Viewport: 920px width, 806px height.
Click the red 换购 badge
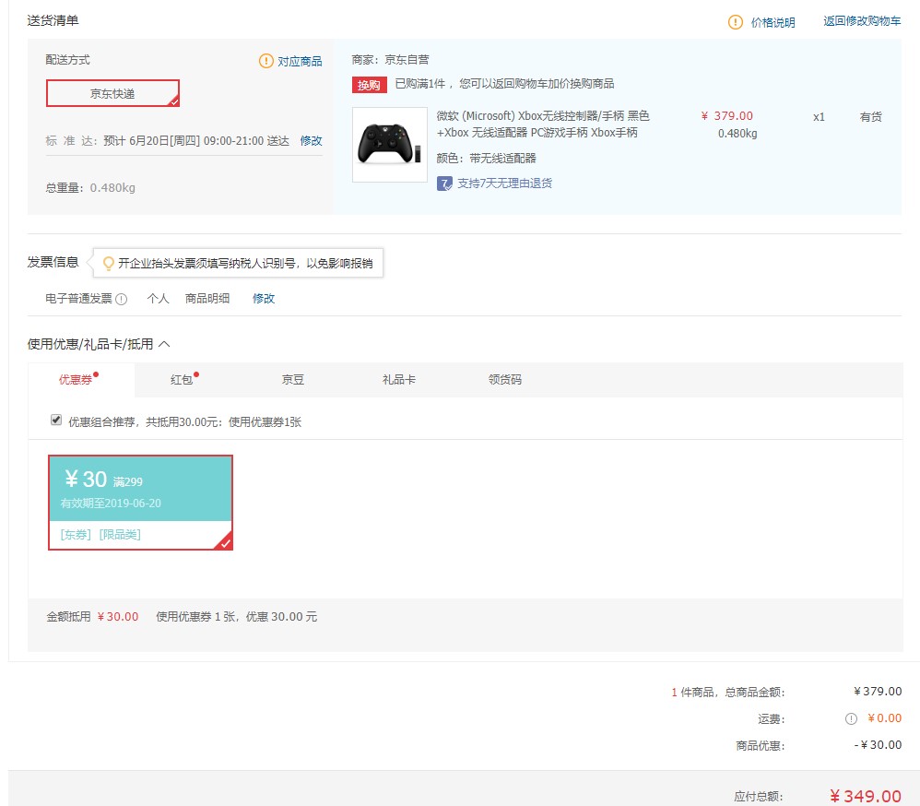pos(369,85)
